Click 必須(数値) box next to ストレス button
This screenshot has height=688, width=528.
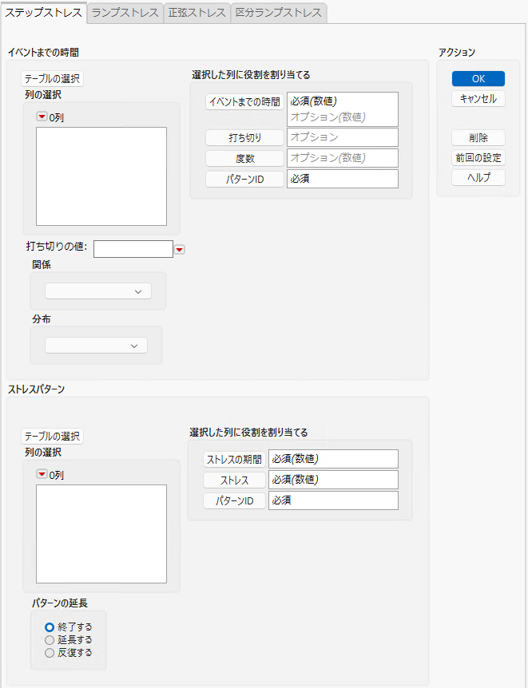[333, 480]
